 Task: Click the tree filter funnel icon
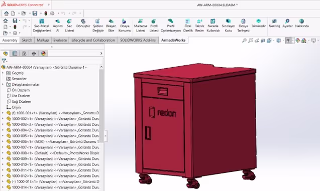click(4, 61)
